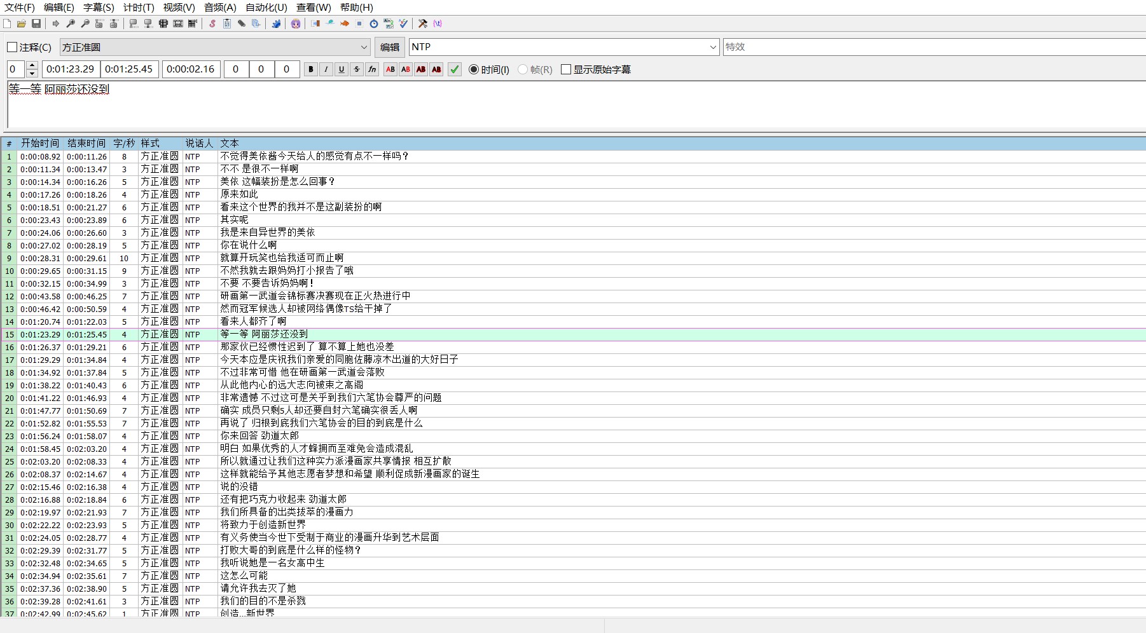Open the styling assistant icon
This screenshot has height=633, width=1146.
point(330,24)
